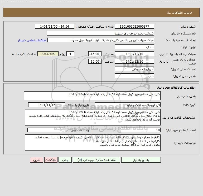This screenshot has height=196, width=203.
Task: Click the buyer notes text area
Action: tap(93, 143)
